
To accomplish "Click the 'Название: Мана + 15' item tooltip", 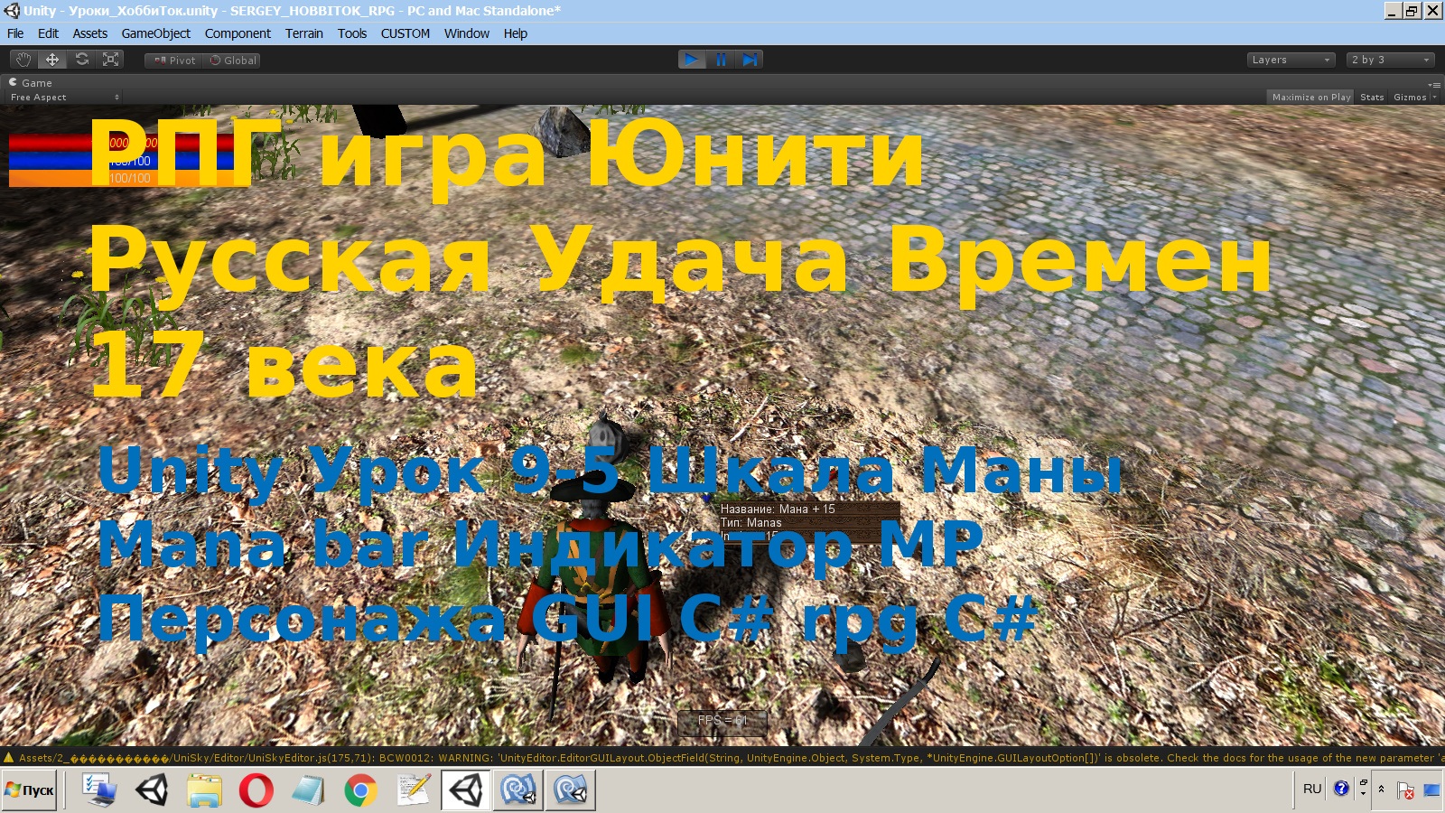I will tap(808, 521).
